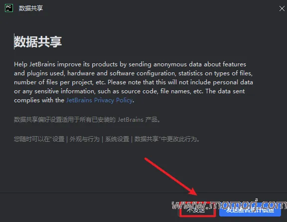Close the 数据共享 dialog window
287x222 pixels.
(282, 8)
